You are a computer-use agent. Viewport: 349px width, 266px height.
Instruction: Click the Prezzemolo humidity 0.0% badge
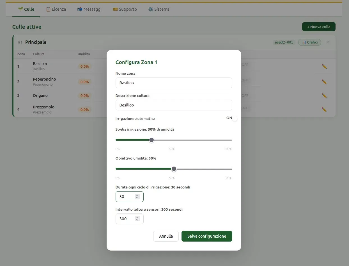[x=84, y=110]
